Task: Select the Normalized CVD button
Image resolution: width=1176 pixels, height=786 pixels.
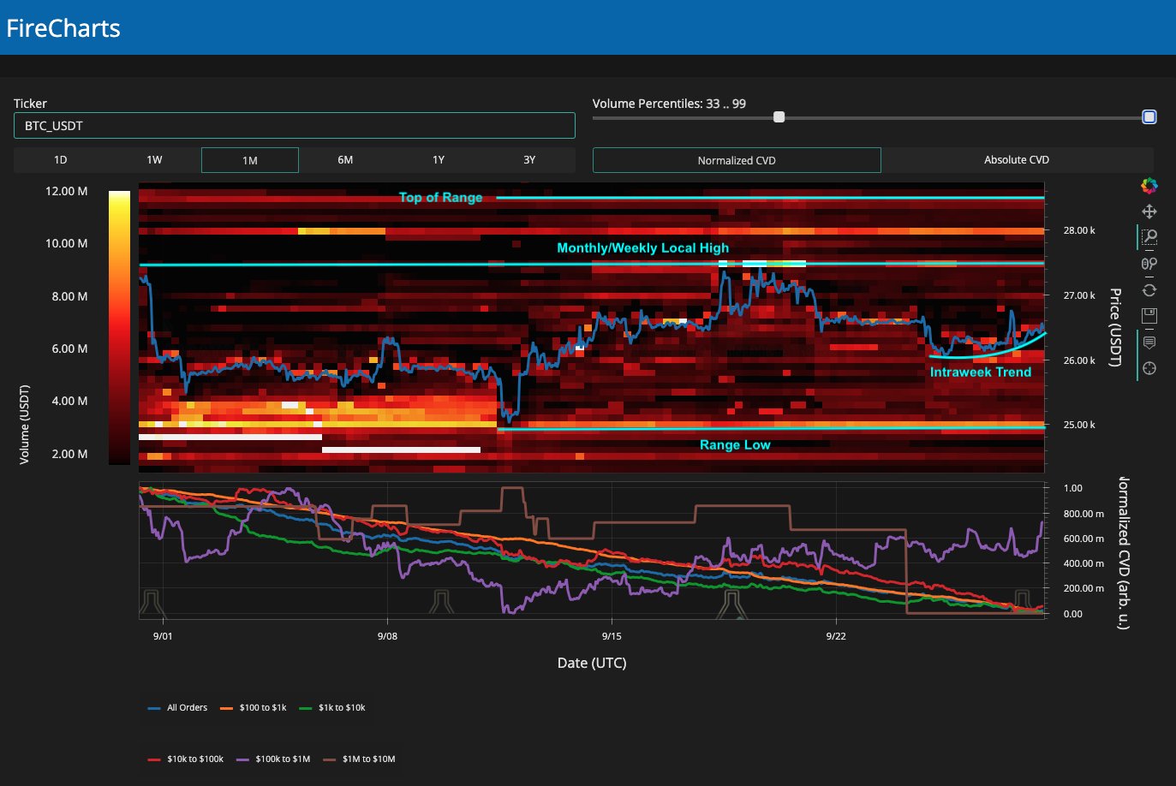Action: point(737,160)
